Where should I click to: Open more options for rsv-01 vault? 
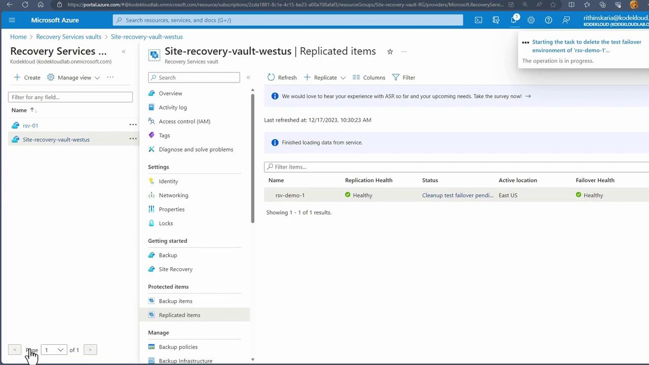(133, 125)
